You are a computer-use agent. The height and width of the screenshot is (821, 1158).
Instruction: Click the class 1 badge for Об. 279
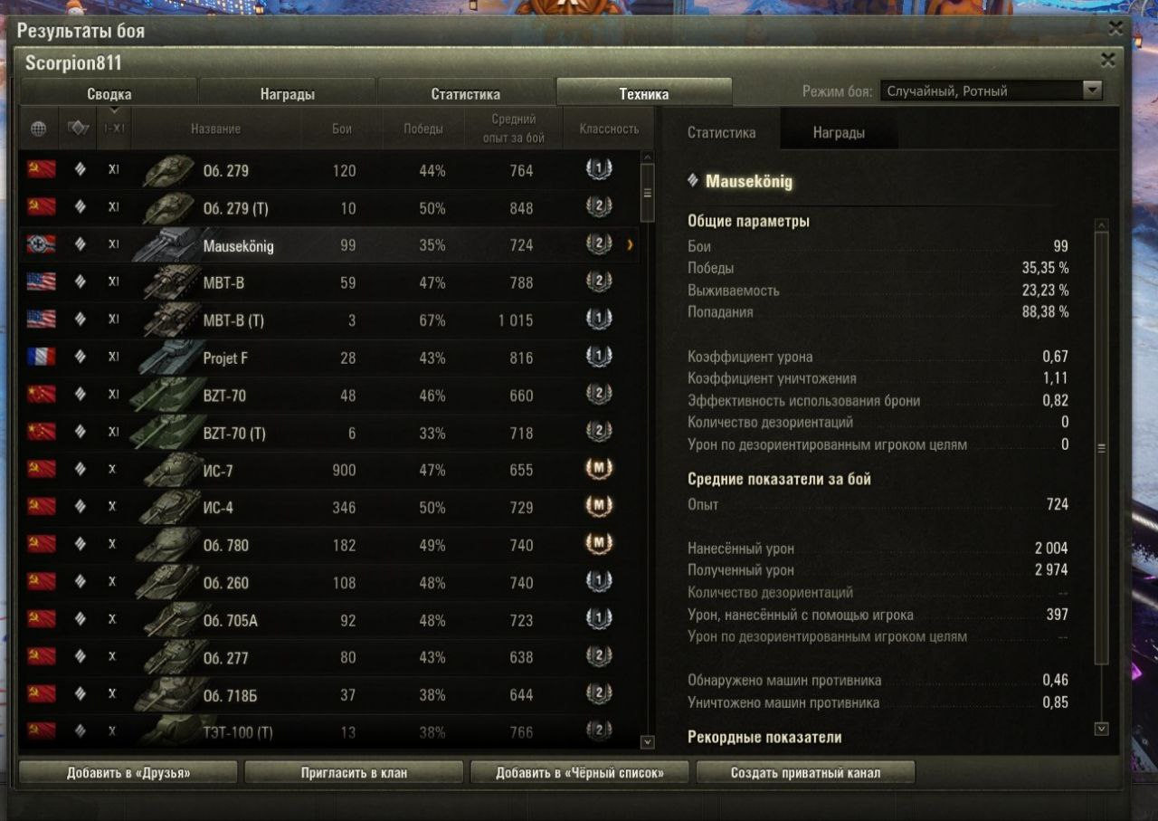point(598,169)
